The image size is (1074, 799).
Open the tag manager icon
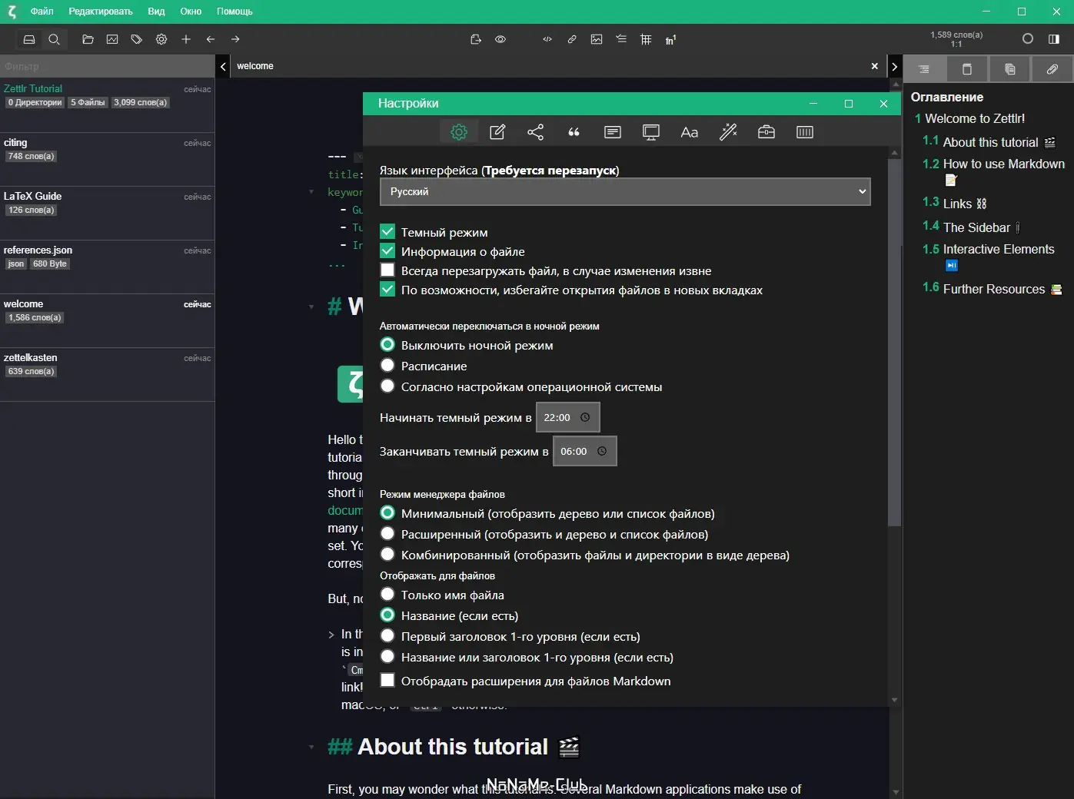pyautogui.click(x=137, y=39)
